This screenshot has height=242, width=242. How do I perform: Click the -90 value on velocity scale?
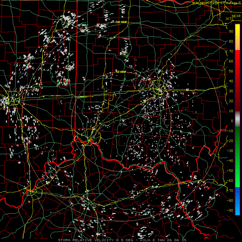click(x=230, y=211)
